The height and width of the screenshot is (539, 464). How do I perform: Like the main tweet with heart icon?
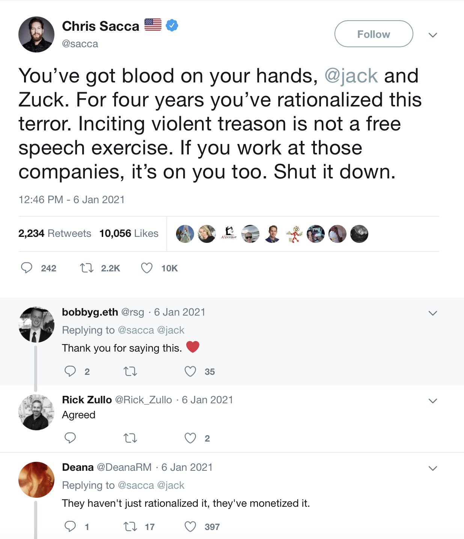pyautogui.click(x=146, y=268)
